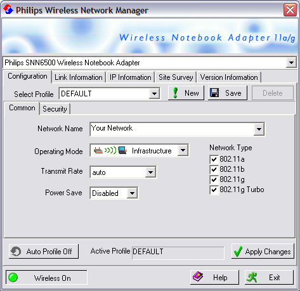Click the Transmit Rate label
The image size is (300, 291).
[62, 171]
